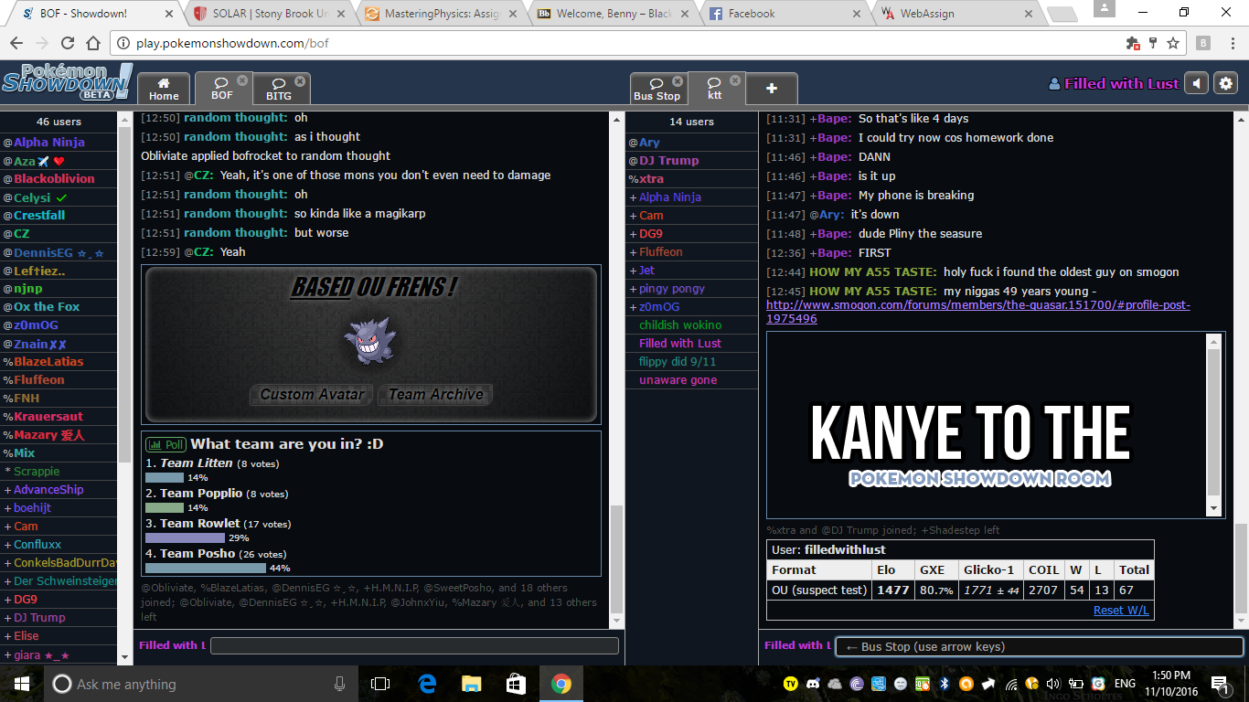Launch Microsoft Edge from taskbar

(427, 684)
